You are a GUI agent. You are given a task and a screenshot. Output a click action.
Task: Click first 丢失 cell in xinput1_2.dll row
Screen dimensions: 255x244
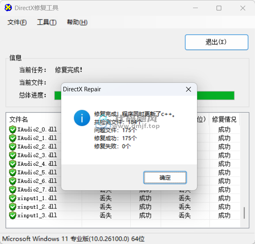tap(106, 207)
